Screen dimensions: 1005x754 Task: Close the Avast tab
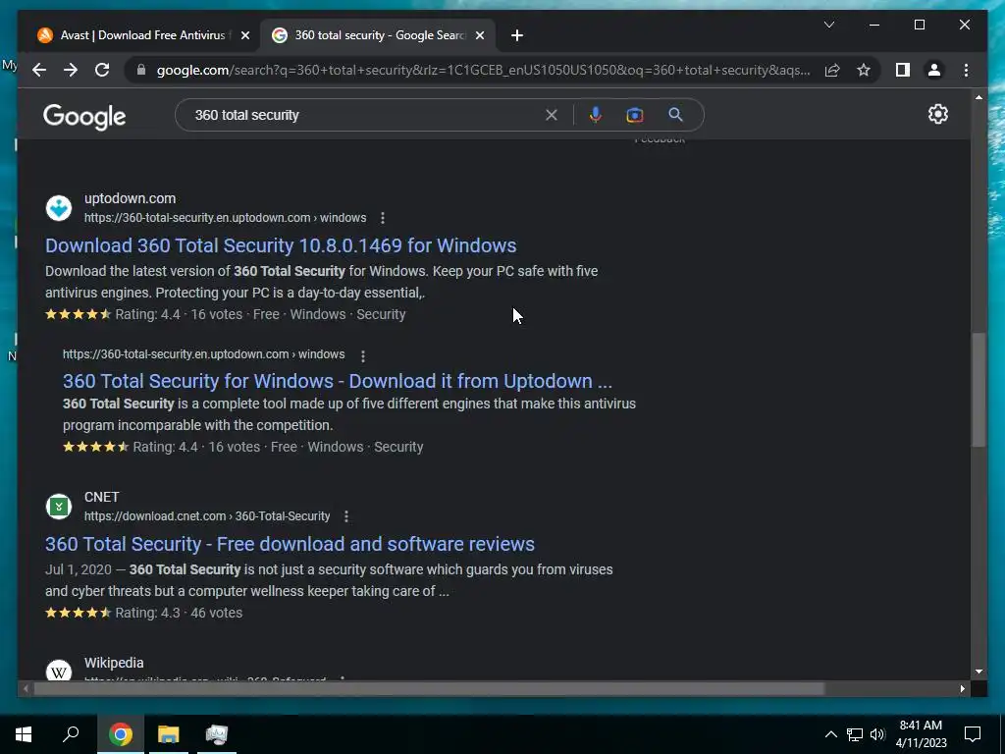click(244, 35)
